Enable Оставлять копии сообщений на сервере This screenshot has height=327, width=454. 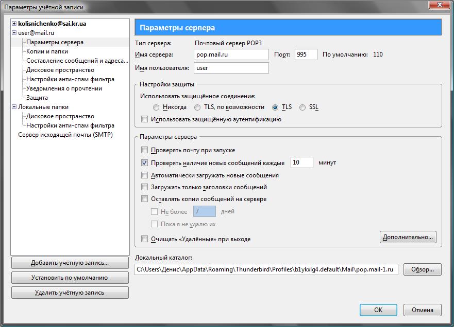point(144,199)
